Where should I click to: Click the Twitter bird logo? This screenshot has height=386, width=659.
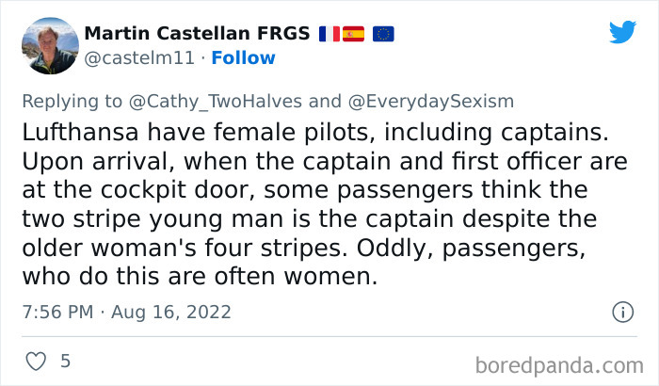(x=622, y=33)
